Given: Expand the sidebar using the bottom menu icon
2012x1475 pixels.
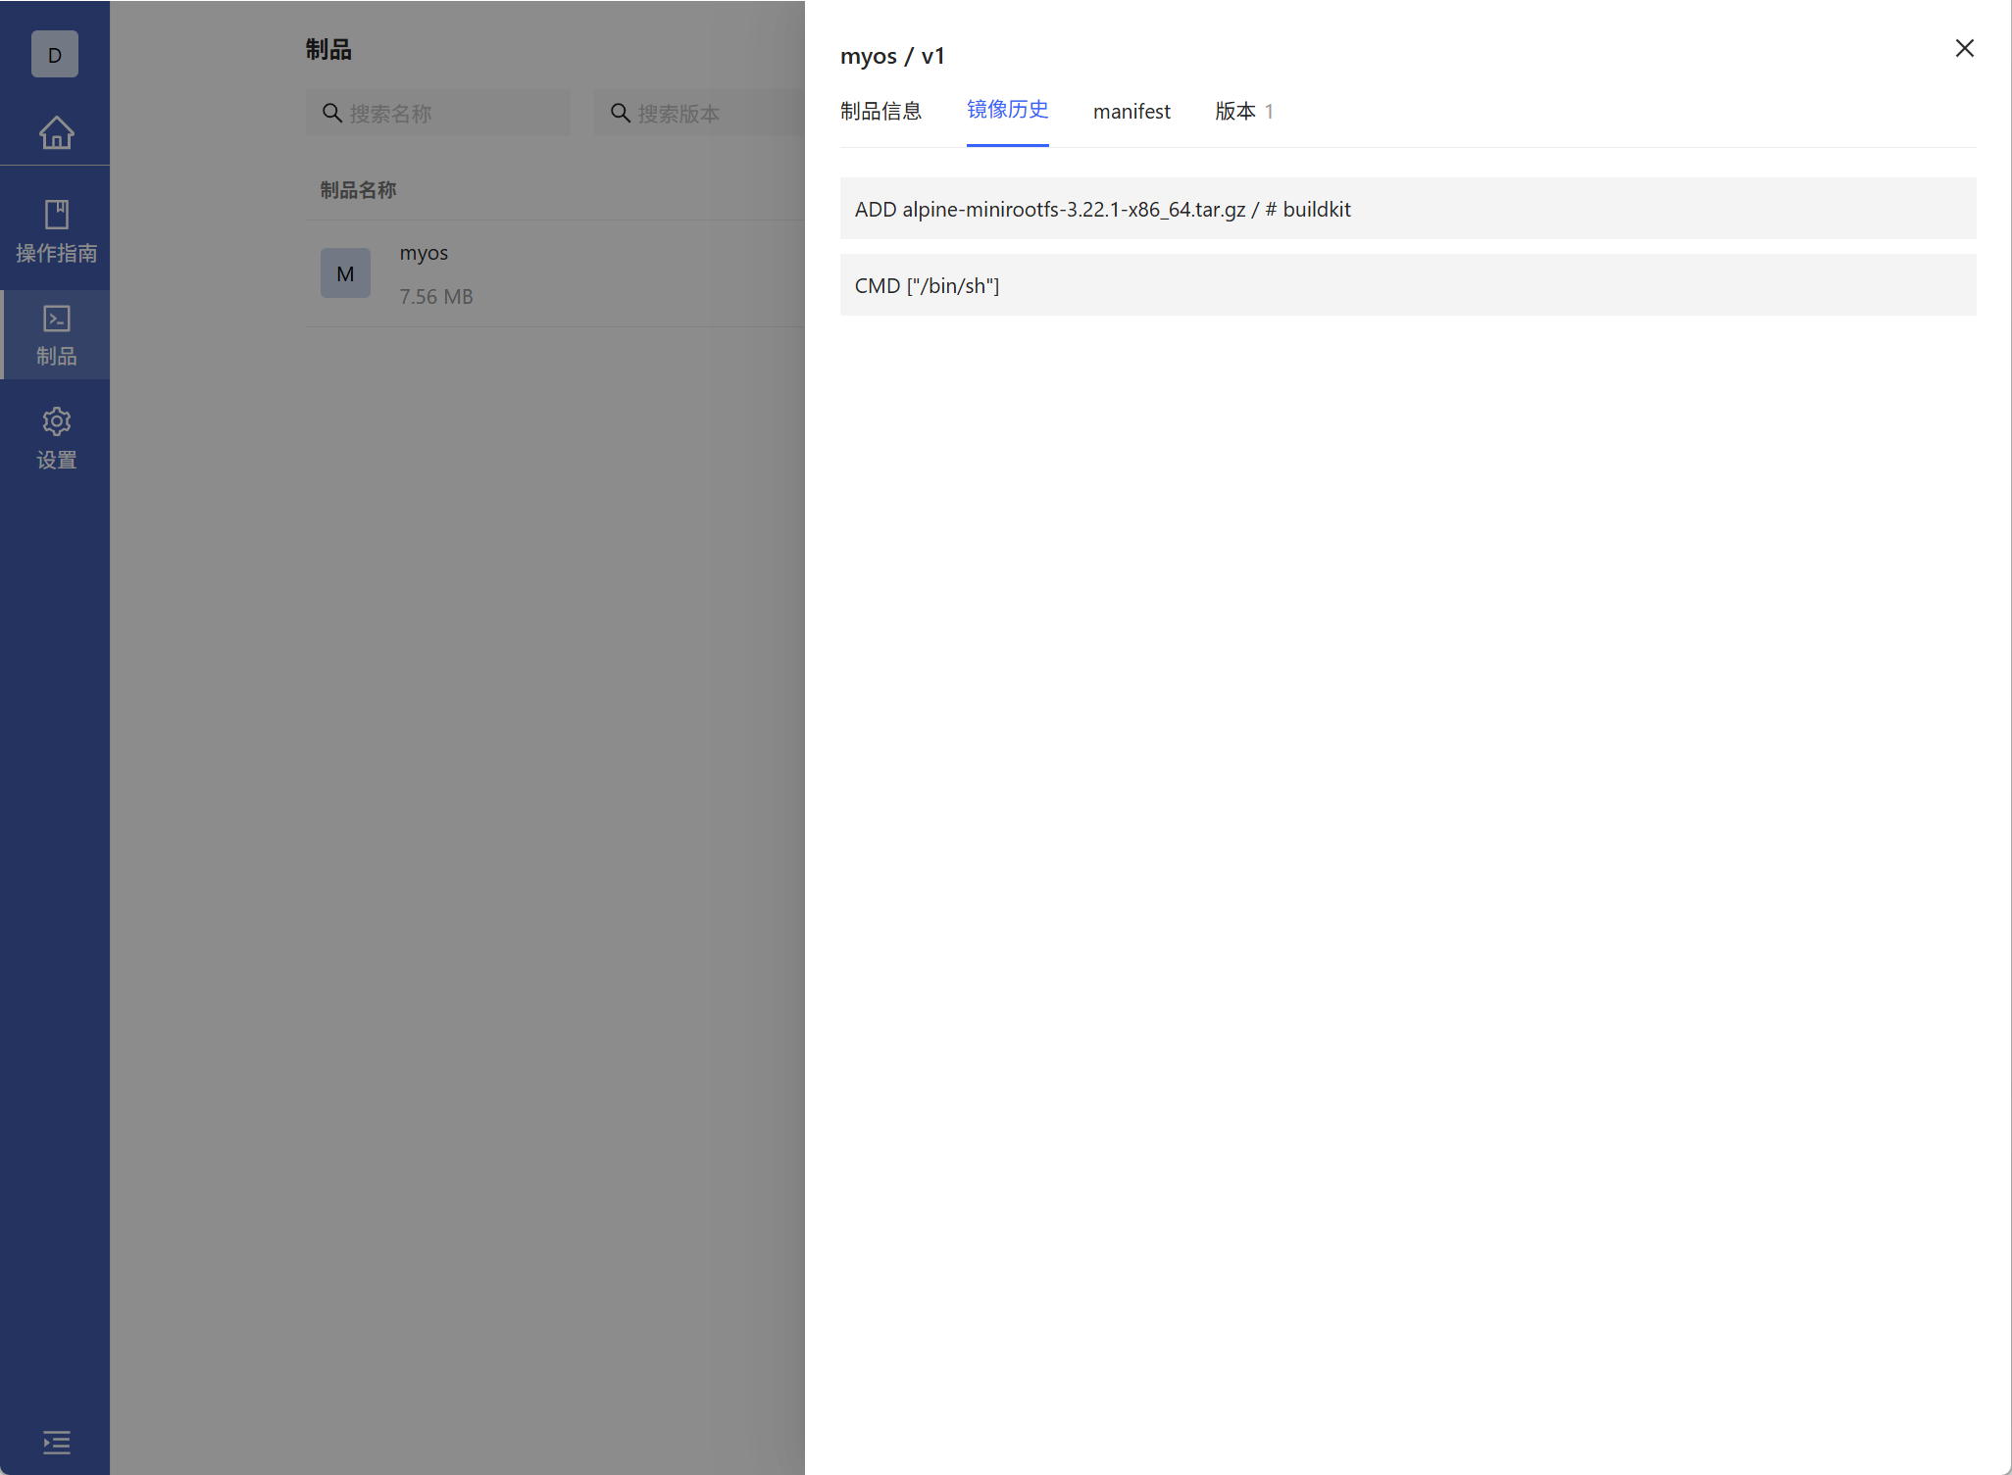Looking at the screenshot, I should (56, 1442).
